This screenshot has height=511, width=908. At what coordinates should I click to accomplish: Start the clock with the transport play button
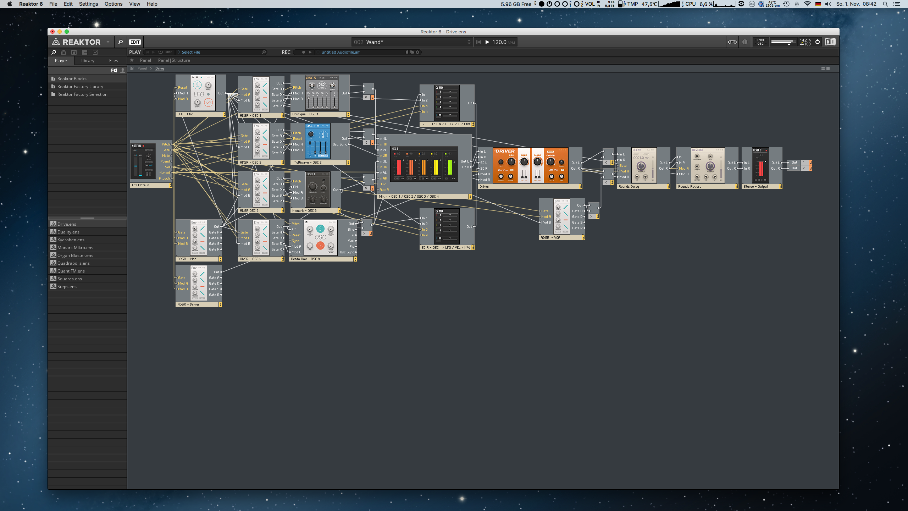coord(487,42)
